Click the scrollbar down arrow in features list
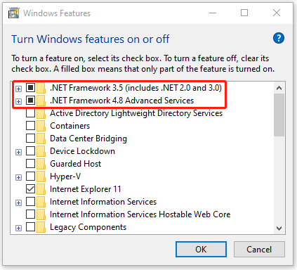This screenshot has height=270, width=297. point(279,228)
